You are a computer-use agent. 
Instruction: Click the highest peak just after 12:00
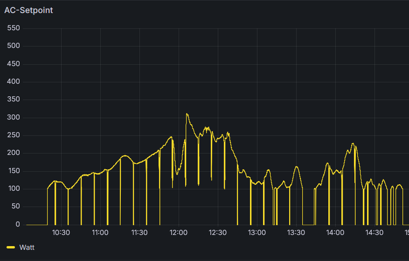point(187,114)
